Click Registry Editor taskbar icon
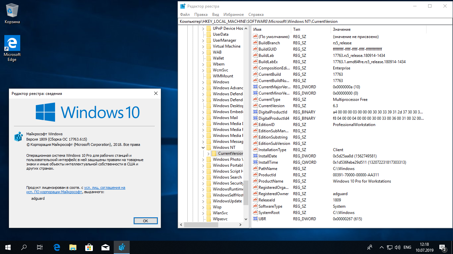The width and height of the screenshot is (453, 254). tap(122, 247)
